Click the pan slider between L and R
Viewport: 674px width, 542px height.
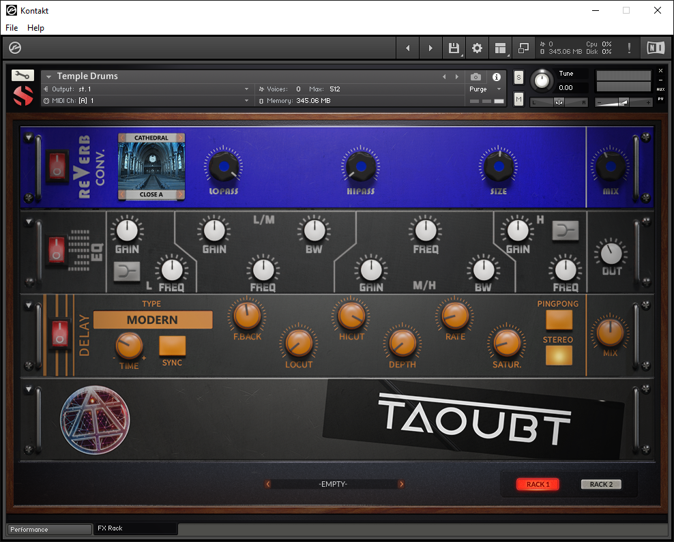559,102
